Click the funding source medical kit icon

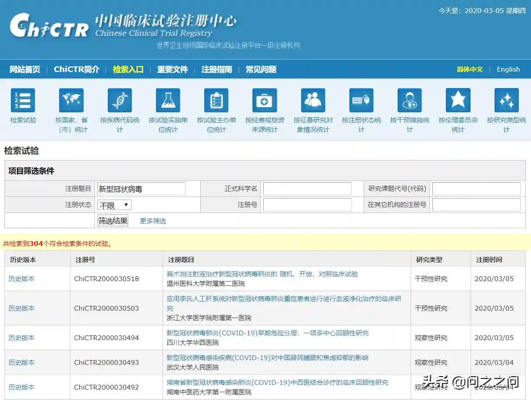click(x=265, y=101)
